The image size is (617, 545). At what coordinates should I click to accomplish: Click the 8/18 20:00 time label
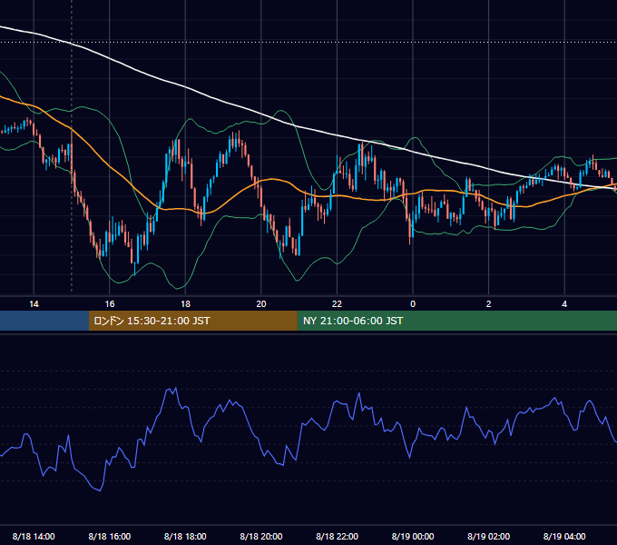261,536
